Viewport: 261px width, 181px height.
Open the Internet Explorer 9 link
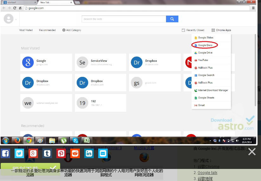click(106, 148)
